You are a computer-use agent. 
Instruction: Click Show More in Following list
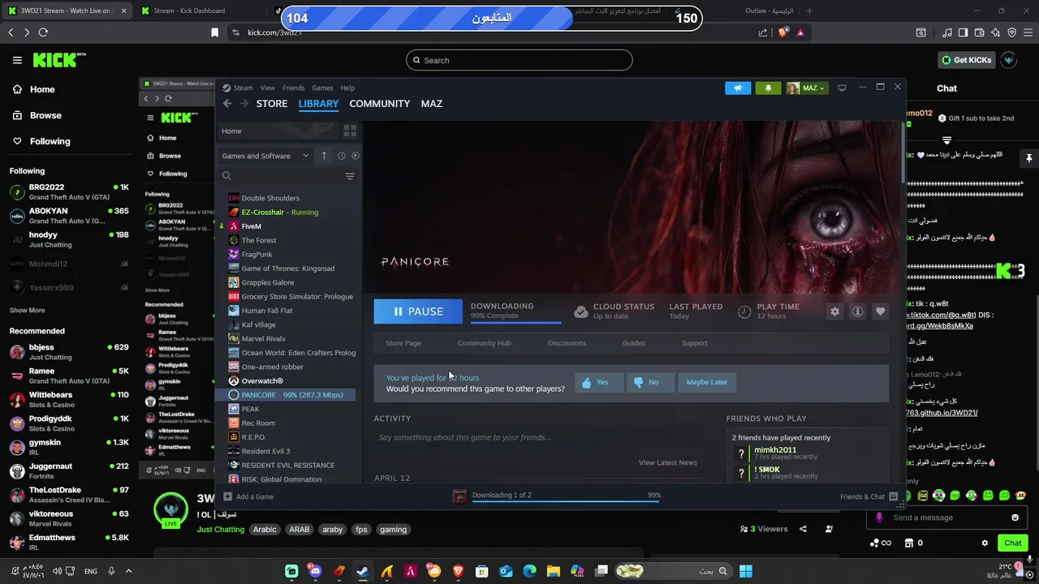pos(28,311)
